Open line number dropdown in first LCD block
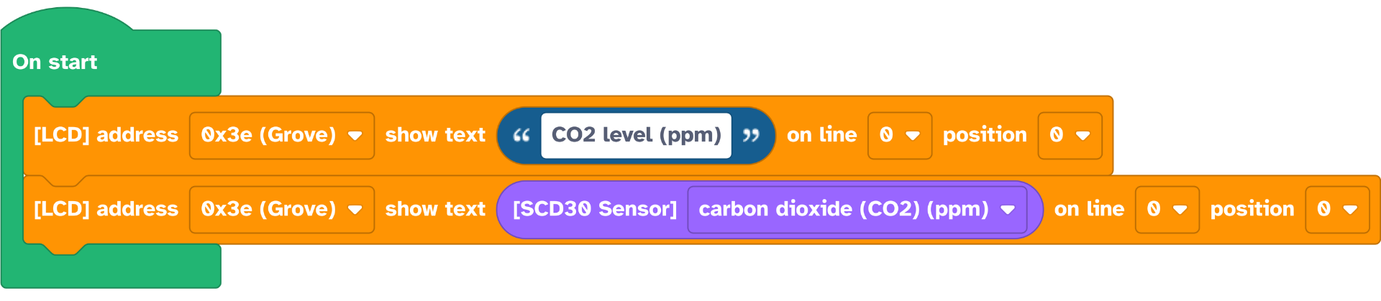1381x301 pixels. (x=899, y=135)
